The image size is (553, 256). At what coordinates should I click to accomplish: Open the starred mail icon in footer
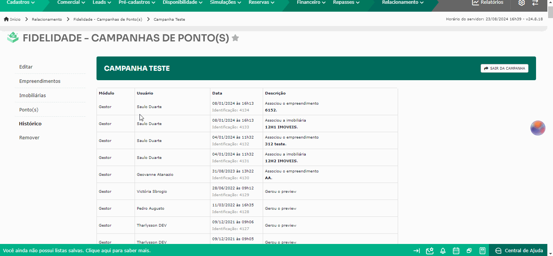(429, 251)
